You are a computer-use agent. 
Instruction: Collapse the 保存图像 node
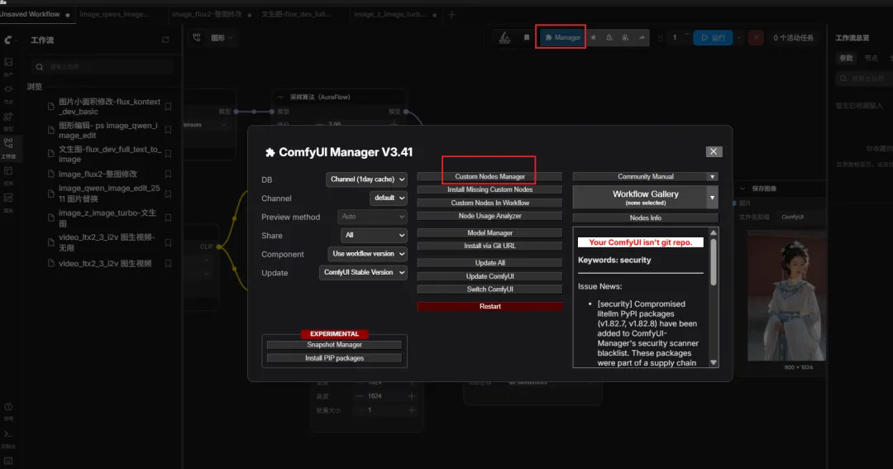pos(743,188)
